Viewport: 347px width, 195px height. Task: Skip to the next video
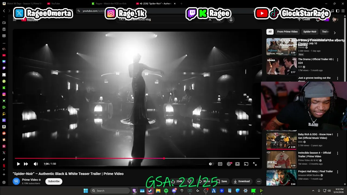(x=26, y=164)
